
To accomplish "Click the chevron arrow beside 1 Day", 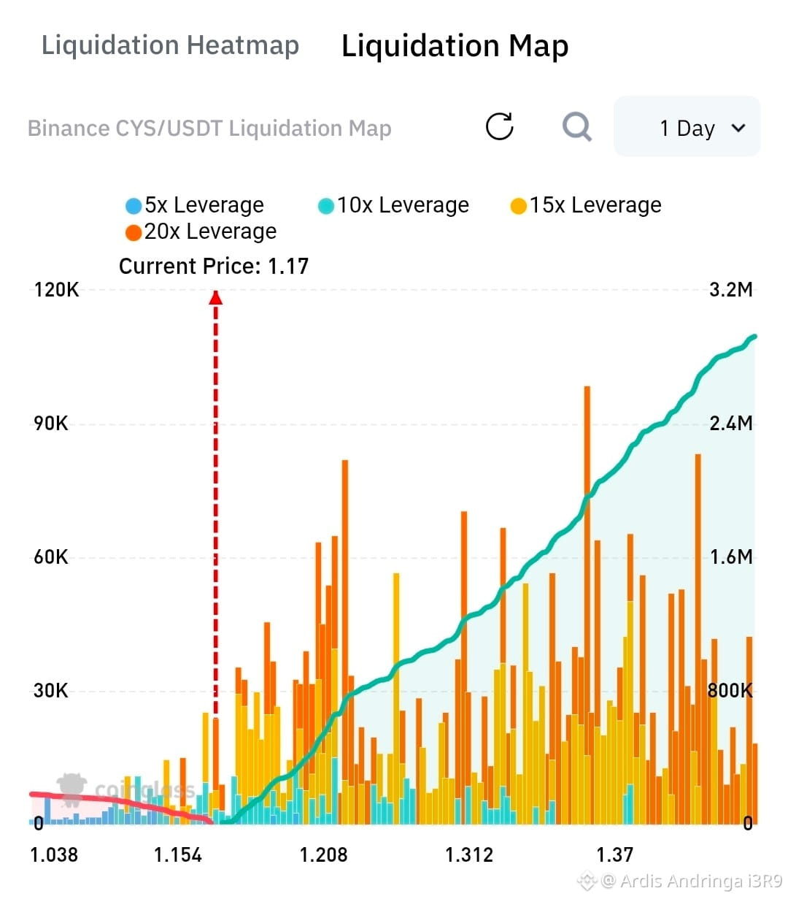I will tap(738, 129).
